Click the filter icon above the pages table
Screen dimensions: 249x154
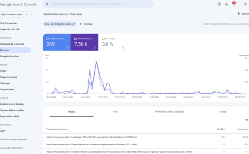tap(247, 120)
